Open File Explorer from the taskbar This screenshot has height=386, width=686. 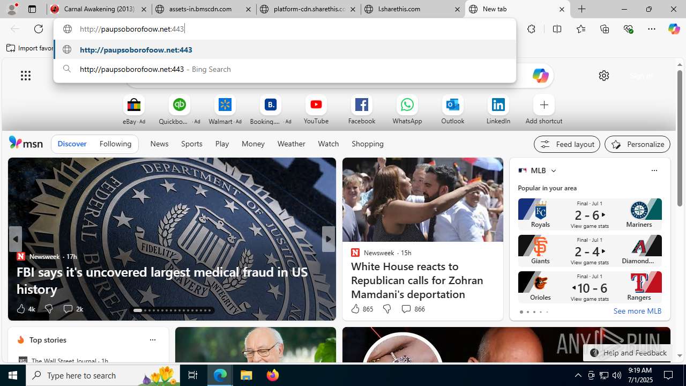point(247,375)
